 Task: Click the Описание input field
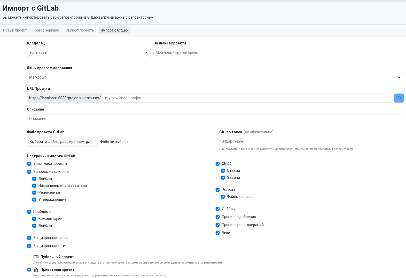click(x=215, y=119)
